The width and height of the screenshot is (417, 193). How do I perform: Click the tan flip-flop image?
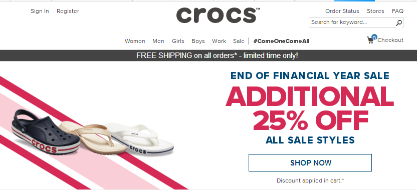[93, 137]
